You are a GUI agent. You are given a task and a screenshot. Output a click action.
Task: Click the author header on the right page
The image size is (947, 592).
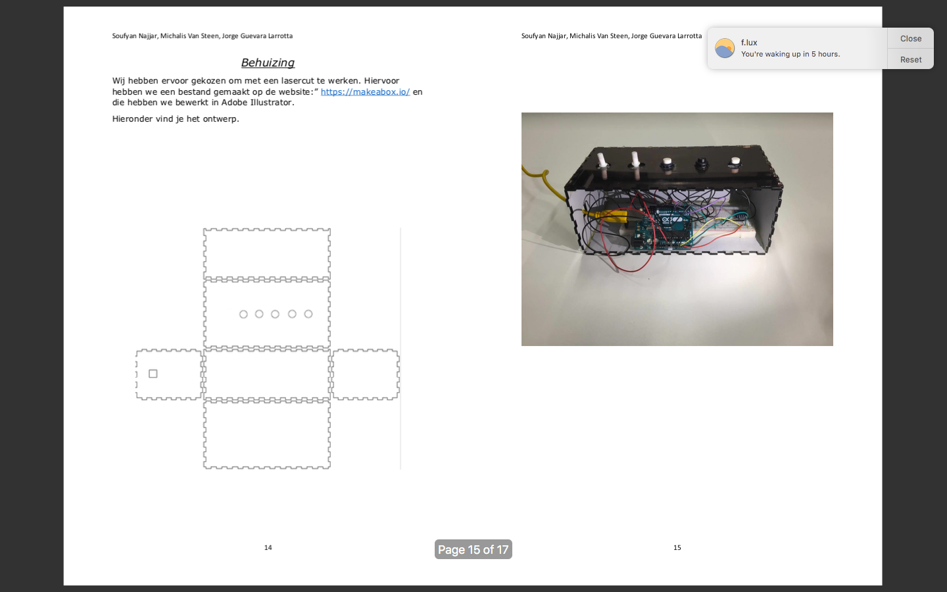[612, 36]
